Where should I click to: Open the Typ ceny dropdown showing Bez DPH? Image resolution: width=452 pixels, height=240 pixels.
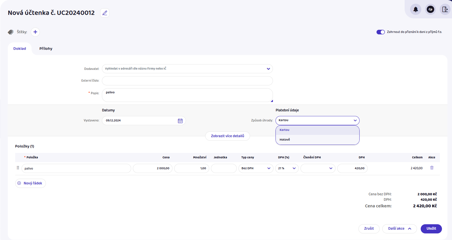coord(256,168)
